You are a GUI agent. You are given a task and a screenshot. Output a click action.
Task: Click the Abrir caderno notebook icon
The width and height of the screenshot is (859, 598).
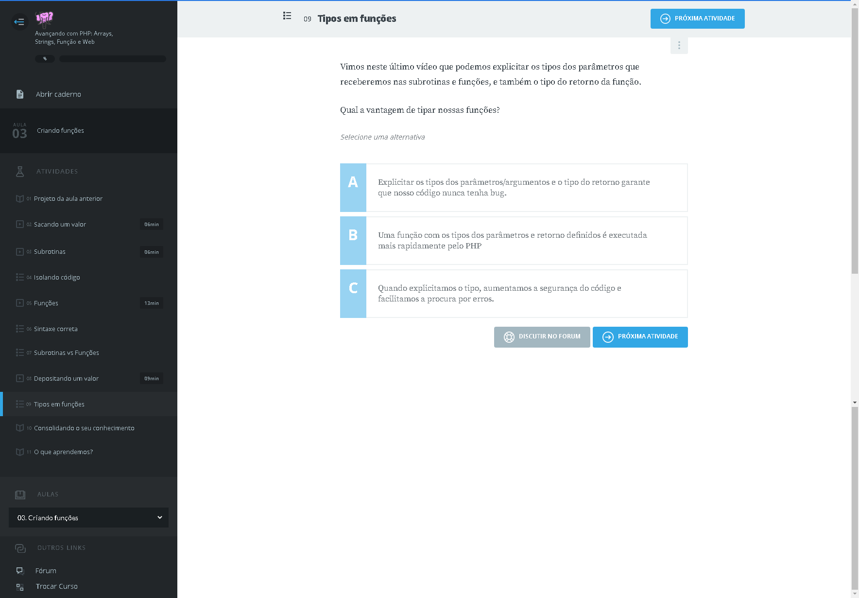[20, 94]
